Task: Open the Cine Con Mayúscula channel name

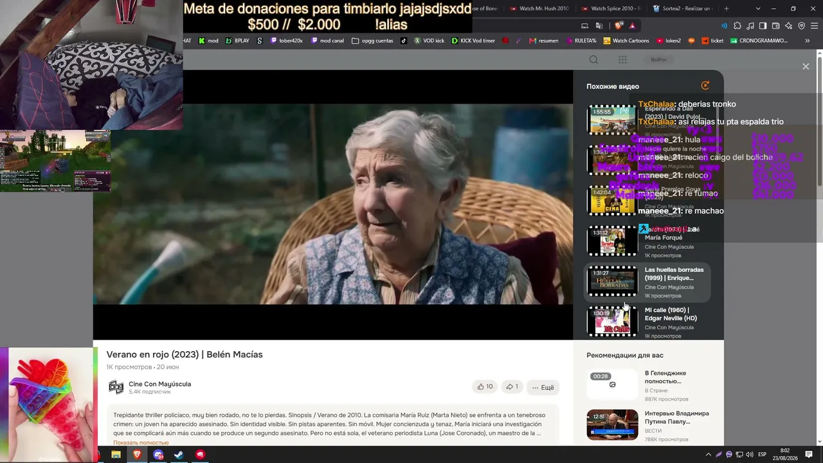Action: pyautogui.click(x=159, y=384)
